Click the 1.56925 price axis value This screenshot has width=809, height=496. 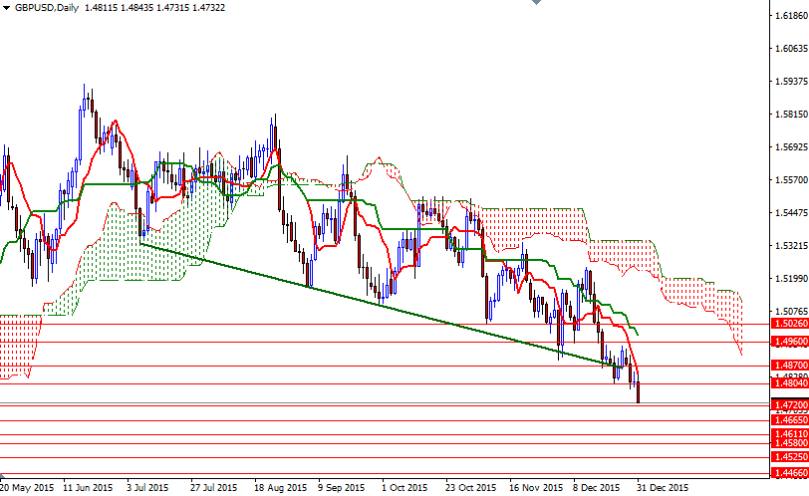pyautogui.click(x=791, y=147)
